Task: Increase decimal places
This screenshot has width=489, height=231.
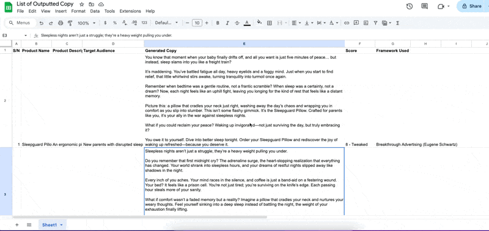Action: [134, 23]
